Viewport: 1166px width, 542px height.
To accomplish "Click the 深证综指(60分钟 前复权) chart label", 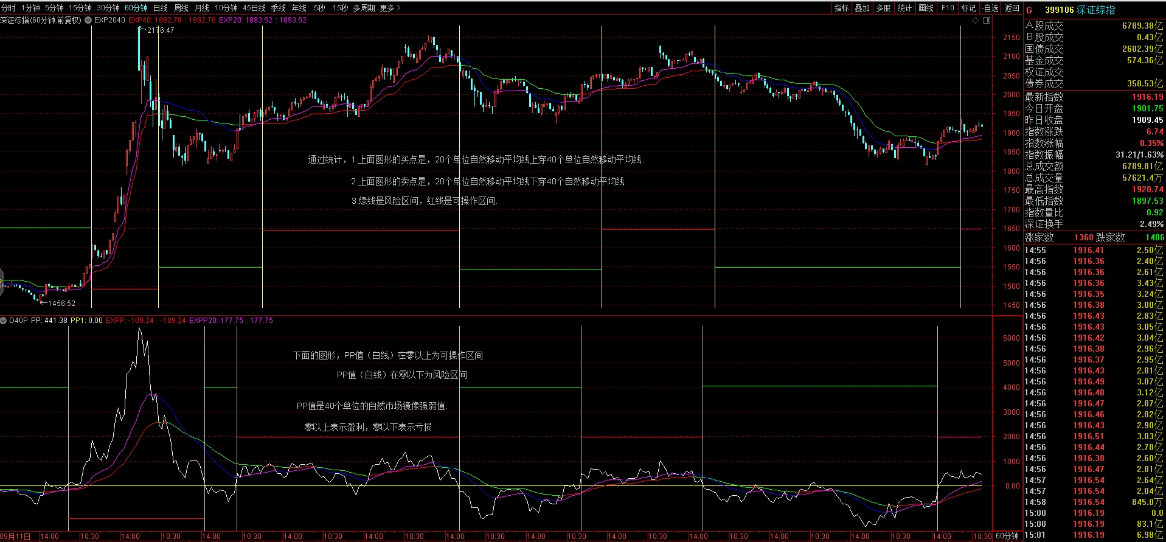I will point(41,20).
